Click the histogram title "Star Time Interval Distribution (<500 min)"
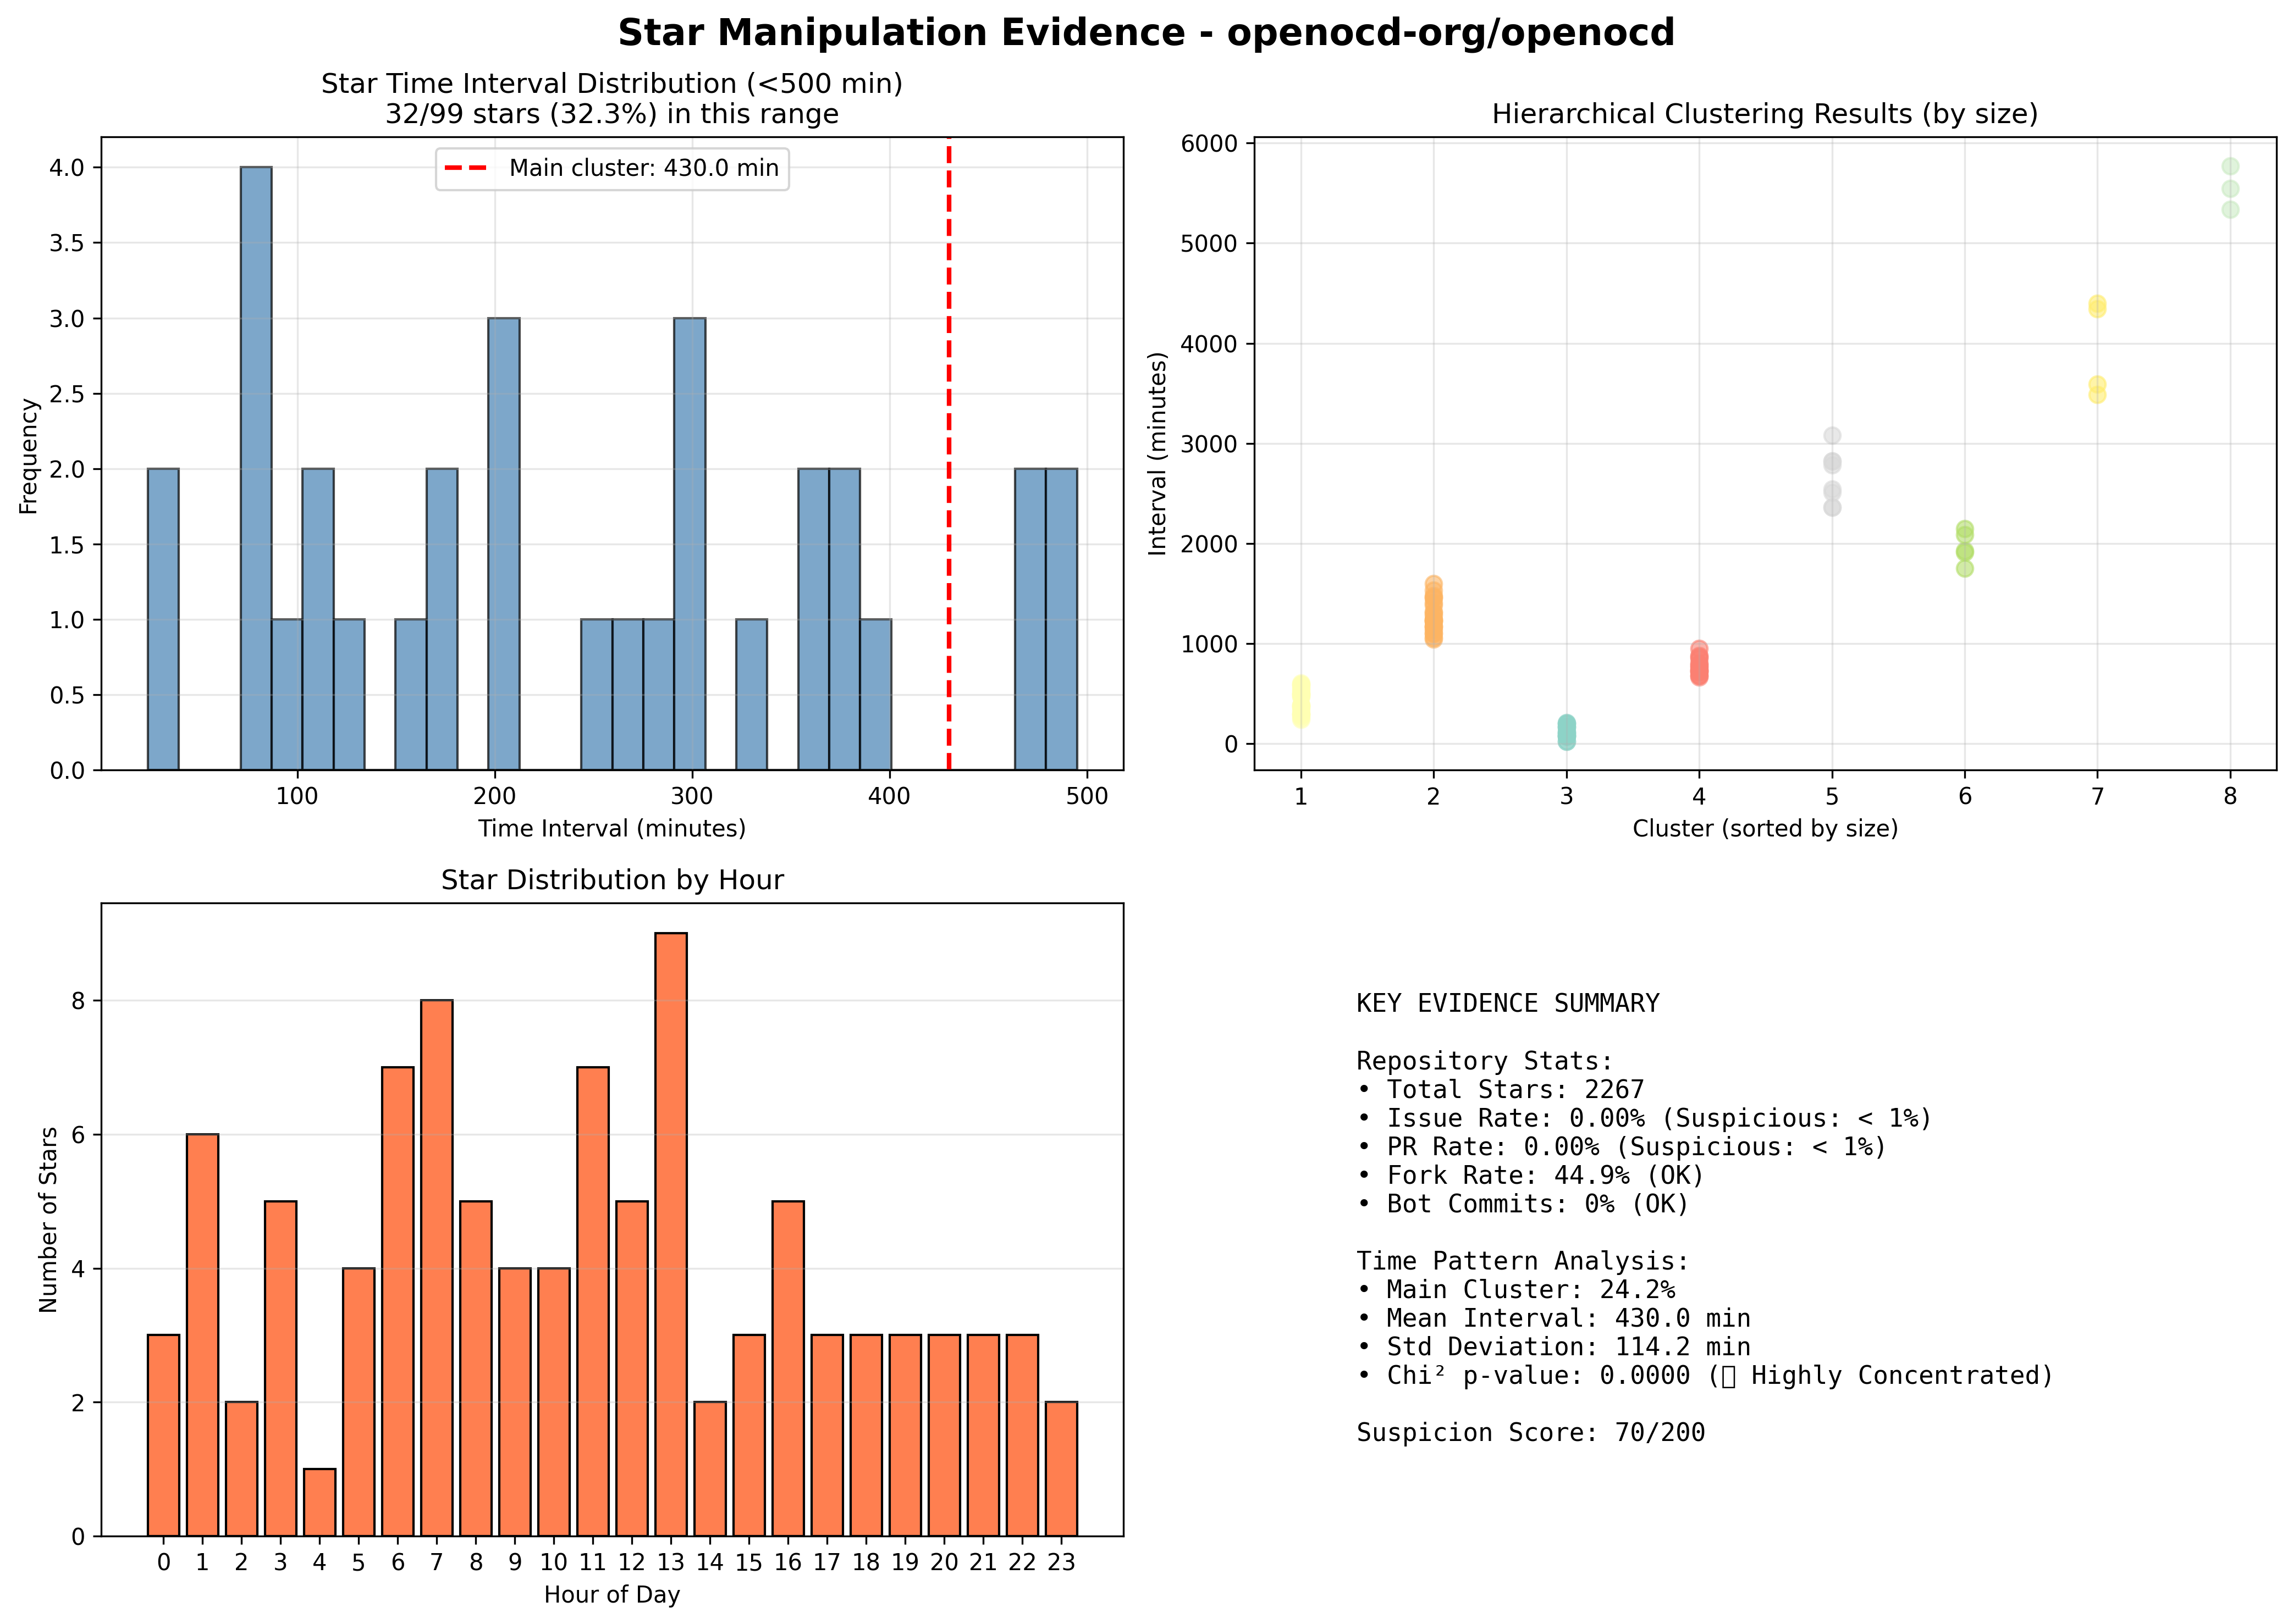Screen dimensions: 2293x1624 (x=611, y=84)
